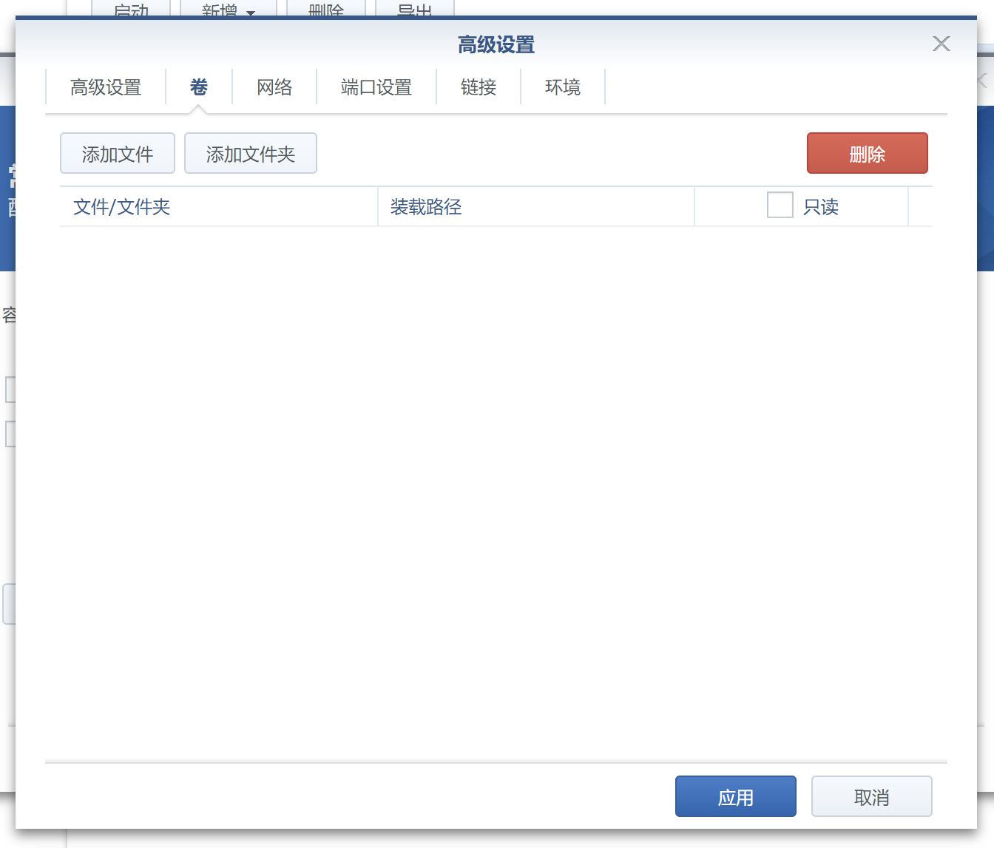Screen dimensions: 994x848
Task: Switch to the 链接 tab
Action: click(x=478, y=87)
